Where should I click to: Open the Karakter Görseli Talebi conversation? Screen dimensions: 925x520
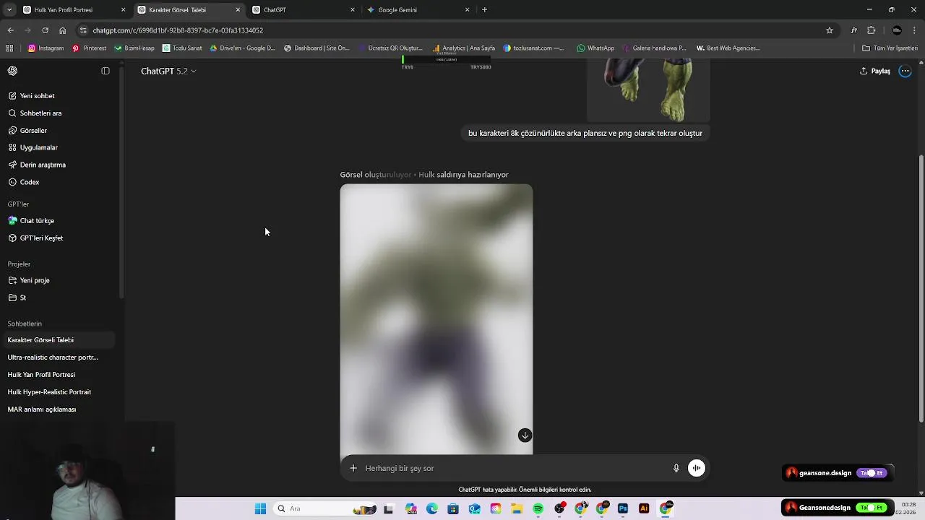click(x=58, y=340)
